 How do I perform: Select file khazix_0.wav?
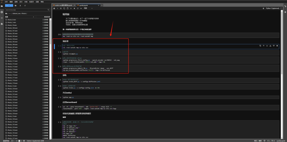tap(27, 20)
